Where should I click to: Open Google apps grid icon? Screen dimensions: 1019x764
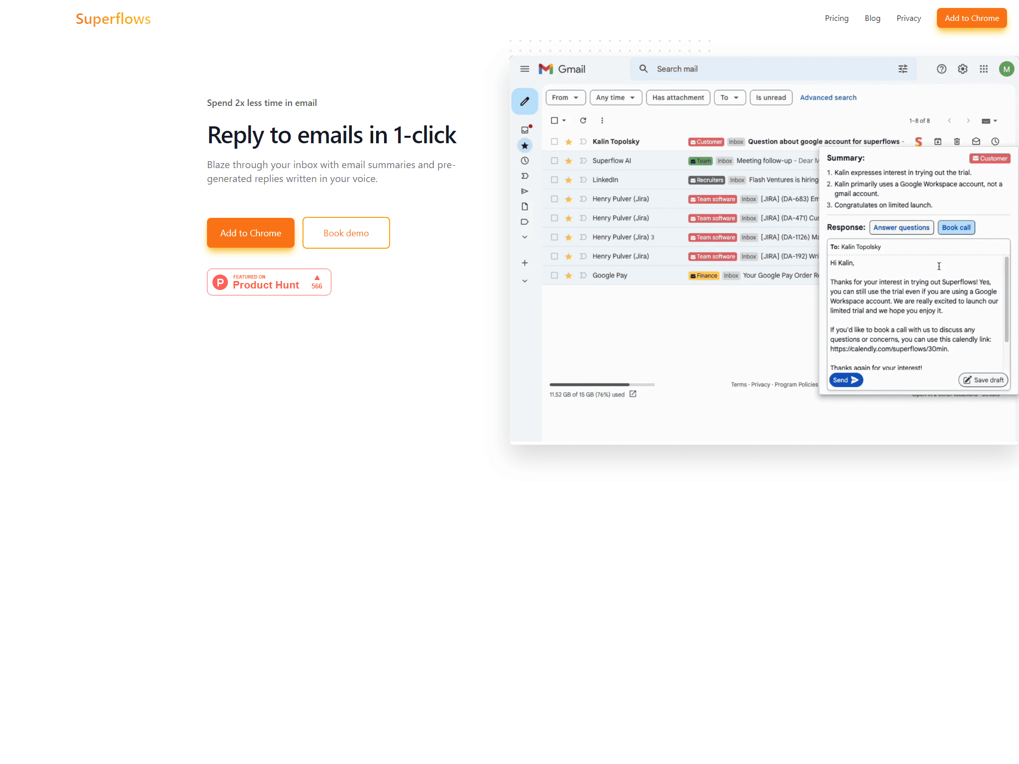984,69
